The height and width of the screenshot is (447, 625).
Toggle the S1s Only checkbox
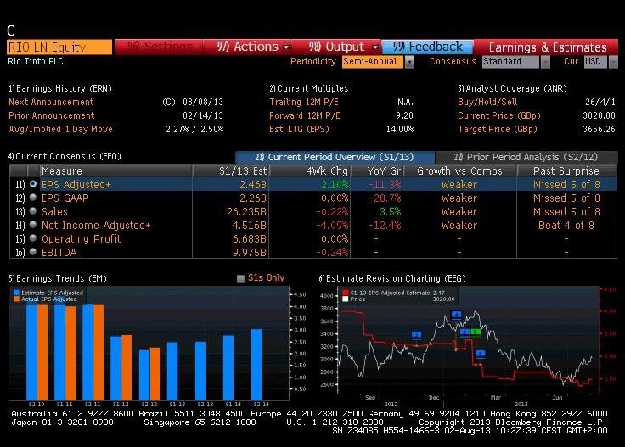[x=240, y=278]
